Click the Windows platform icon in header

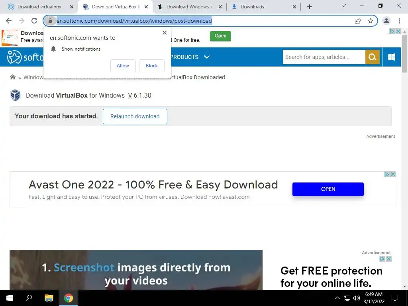[391, 57]
